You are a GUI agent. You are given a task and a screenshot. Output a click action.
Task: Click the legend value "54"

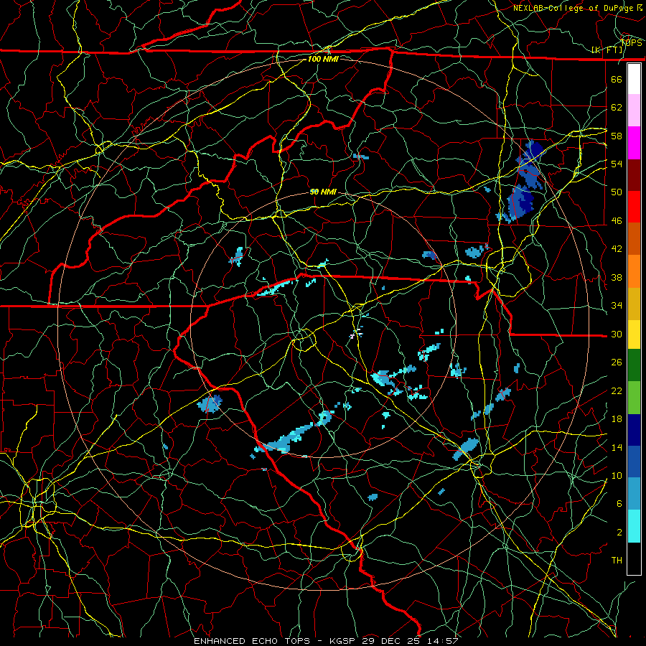tap(617, 164)
